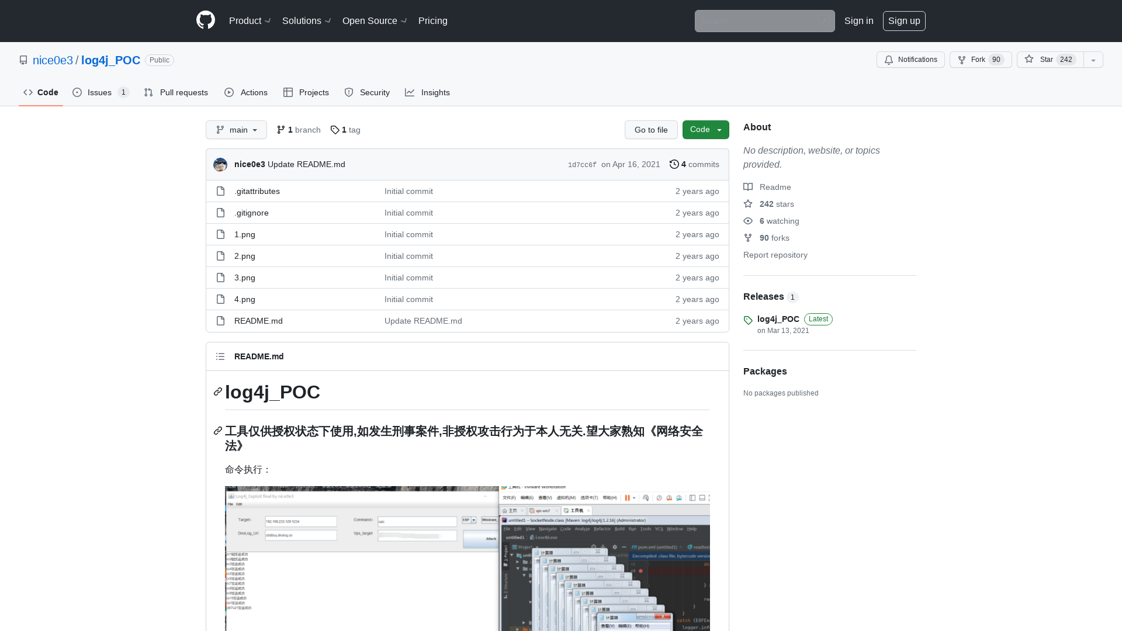This screenshot has height=631, width=1122.
Task: Click the file icon for .gitignore
Action: click(220, 213)
